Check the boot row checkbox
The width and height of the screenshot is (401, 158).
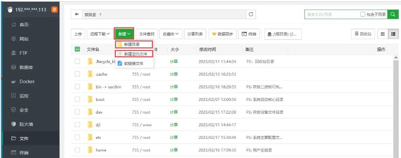(x=77, y=99)
